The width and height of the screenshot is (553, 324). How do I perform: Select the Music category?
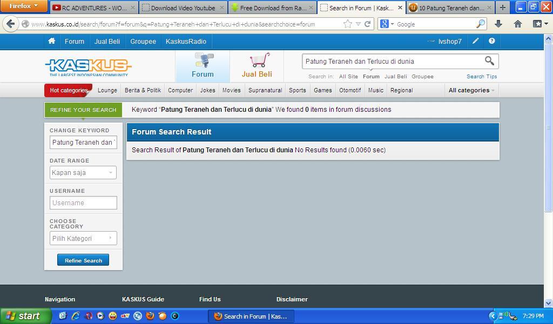click(x=376, y=90)
